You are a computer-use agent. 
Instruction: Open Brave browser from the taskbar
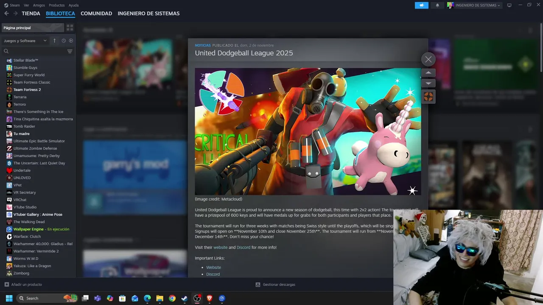click(x=209, y=298)
